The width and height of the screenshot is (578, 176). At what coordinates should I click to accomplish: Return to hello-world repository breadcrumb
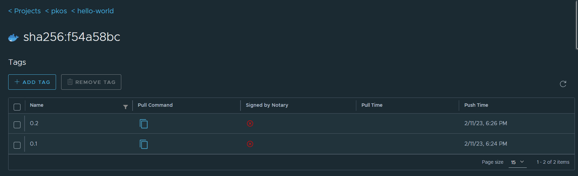point(93,11)
